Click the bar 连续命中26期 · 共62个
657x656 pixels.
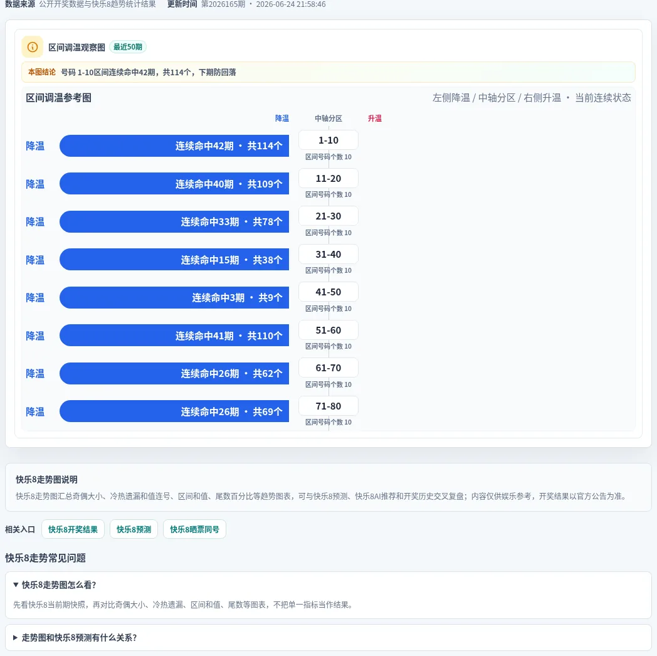(x=174, y=374)
